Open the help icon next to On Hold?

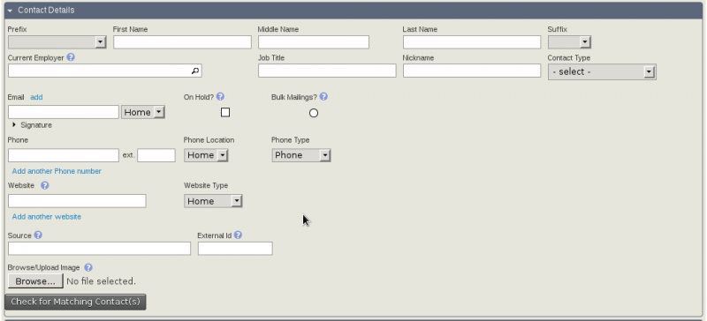click(220, 96)
